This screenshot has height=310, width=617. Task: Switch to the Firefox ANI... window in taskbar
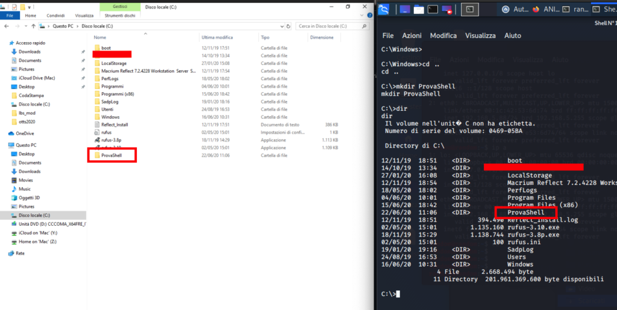click(545, 9)
